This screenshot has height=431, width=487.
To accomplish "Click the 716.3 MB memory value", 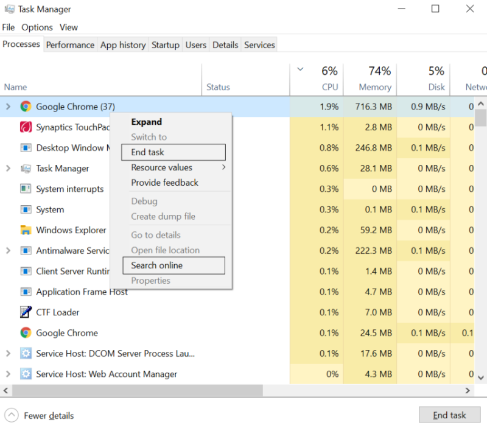I will pyautogui.click(x=374, y=107).
